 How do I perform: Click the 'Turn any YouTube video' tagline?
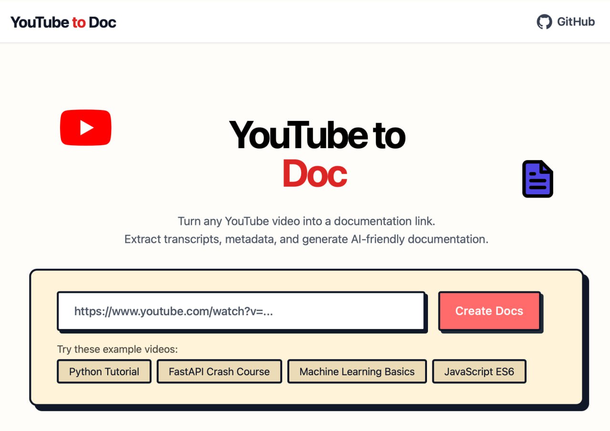pyautogui.click(x=306, y=221)
